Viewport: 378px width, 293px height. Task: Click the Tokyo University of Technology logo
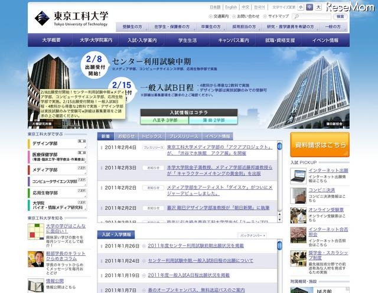click(71, 18)
